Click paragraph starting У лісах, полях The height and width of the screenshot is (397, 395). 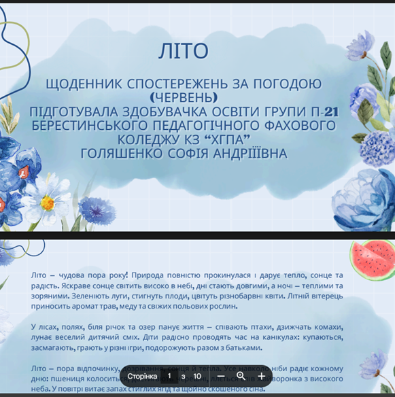187,337
